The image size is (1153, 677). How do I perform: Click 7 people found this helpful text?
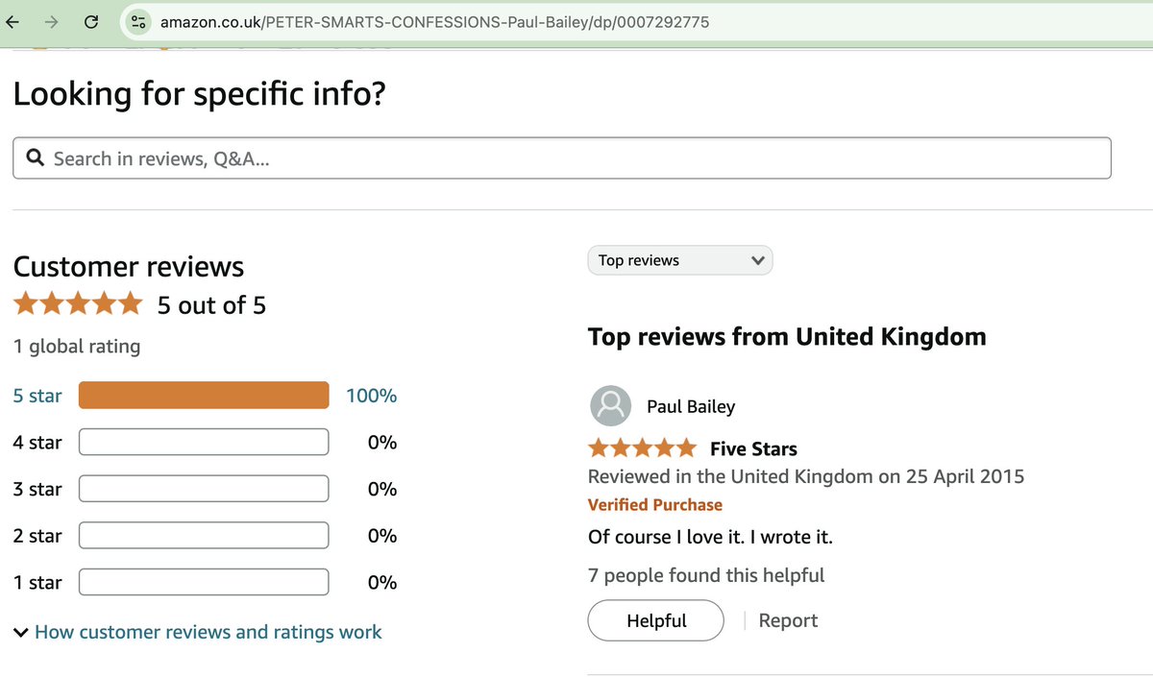[x=706, y=575]
